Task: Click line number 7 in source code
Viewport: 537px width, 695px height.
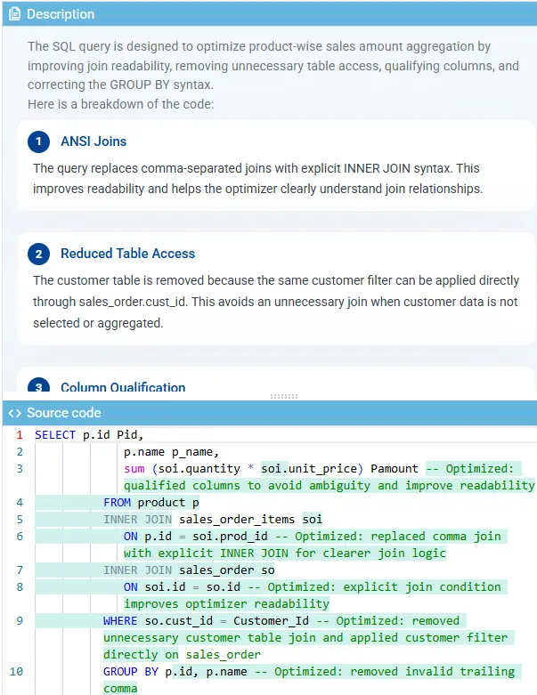Action: (20, 570)
